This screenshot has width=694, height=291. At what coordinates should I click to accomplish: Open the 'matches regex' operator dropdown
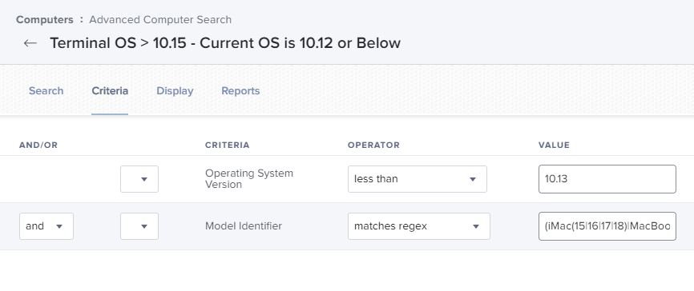(418, 226)
